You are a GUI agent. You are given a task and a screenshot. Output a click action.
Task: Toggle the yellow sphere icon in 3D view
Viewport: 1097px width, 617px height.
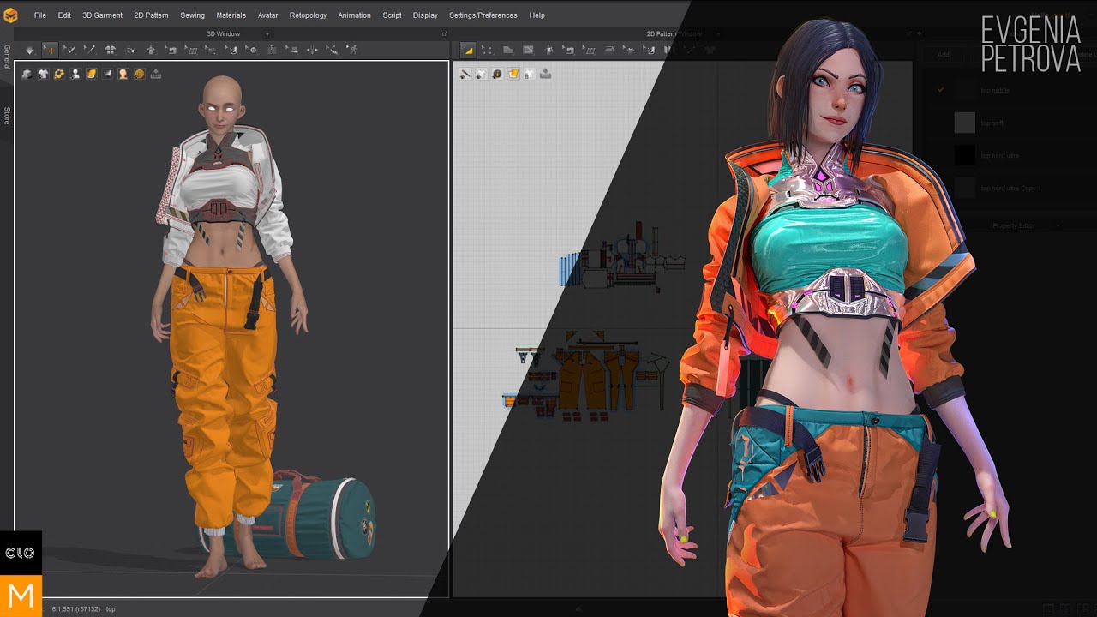click(x=140, y=75)
